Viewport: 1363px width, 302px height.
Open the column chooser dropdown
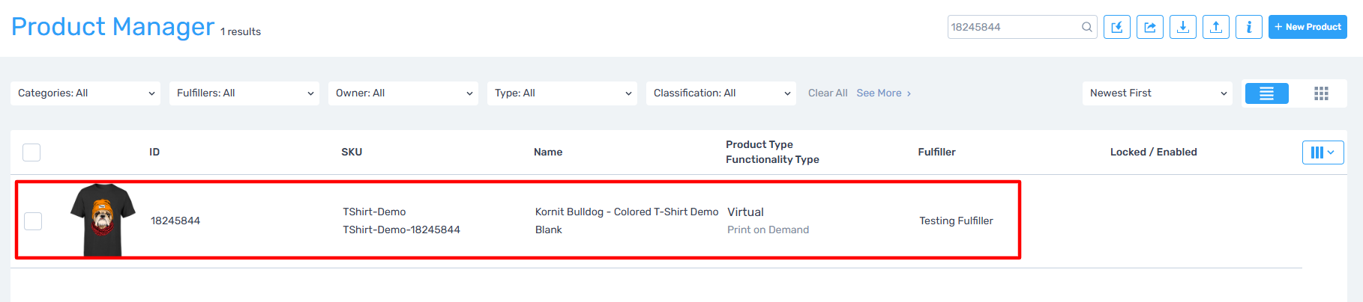pyautogui.click(x=1323, y=152)
